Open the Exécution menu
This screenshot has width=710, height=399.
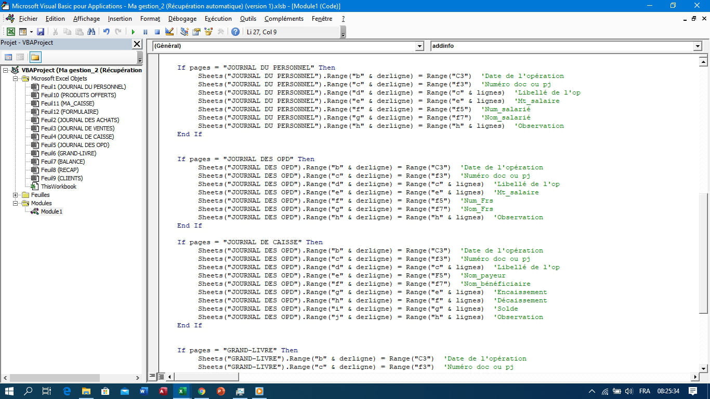tap(218, 18)
